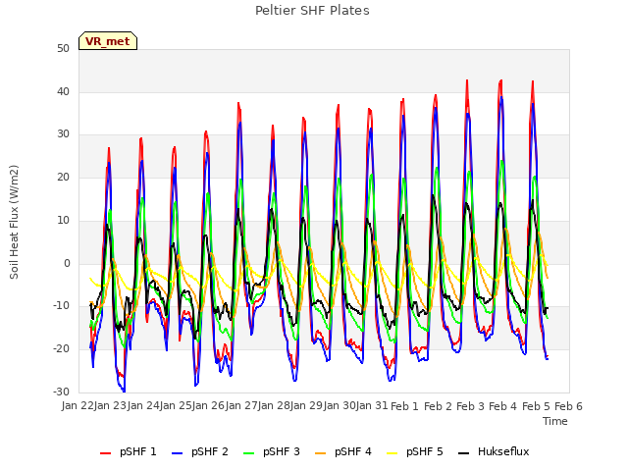Click the Soil Heat Flux axis title
The image size is (628, 471).
14,222
